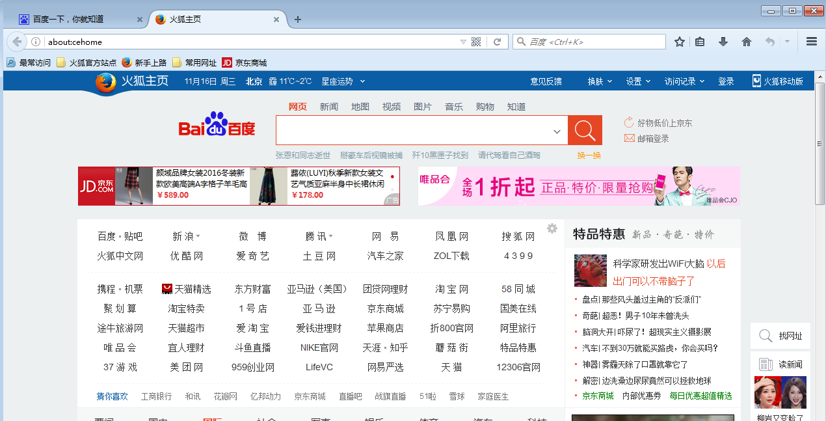Screen dimensions: 826x421
Task: Close the 百度一下，你就知道 tab
Action: [140, 20]
